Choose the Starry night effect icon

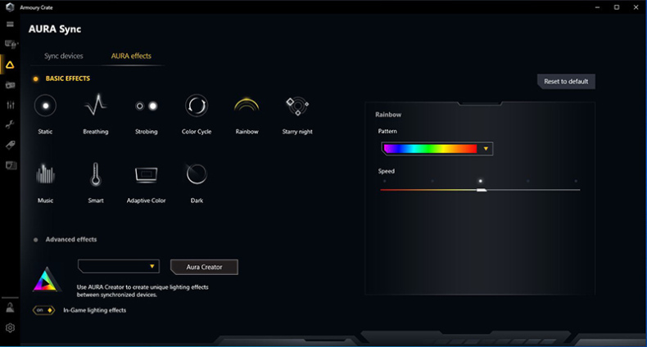coord(297,106)
